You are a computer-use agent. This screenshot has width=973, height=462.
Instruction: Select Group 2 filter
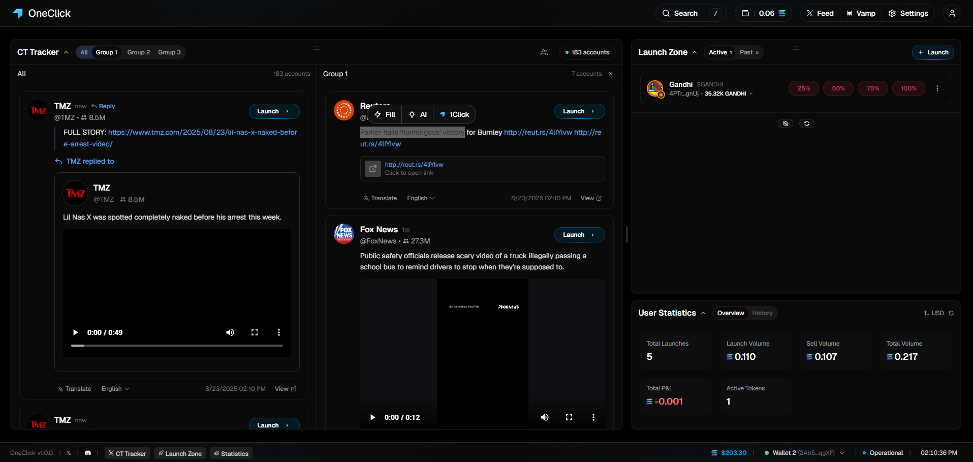click(138, 52)
